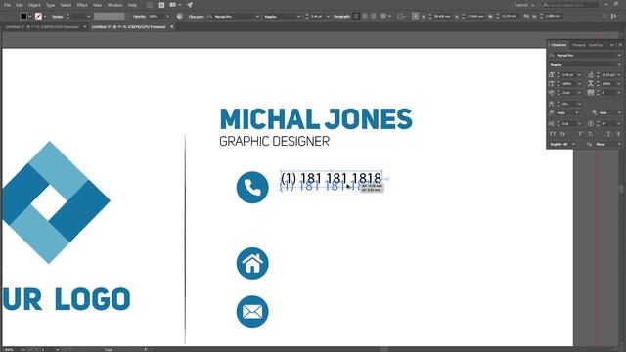Toggle the Small Caps button
This screenshot has height=352, width=626.
[562, 134]
